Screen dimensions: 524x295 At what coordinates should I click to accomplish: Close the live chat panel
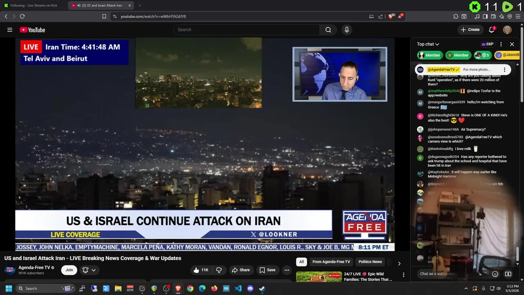pos(512,44)
